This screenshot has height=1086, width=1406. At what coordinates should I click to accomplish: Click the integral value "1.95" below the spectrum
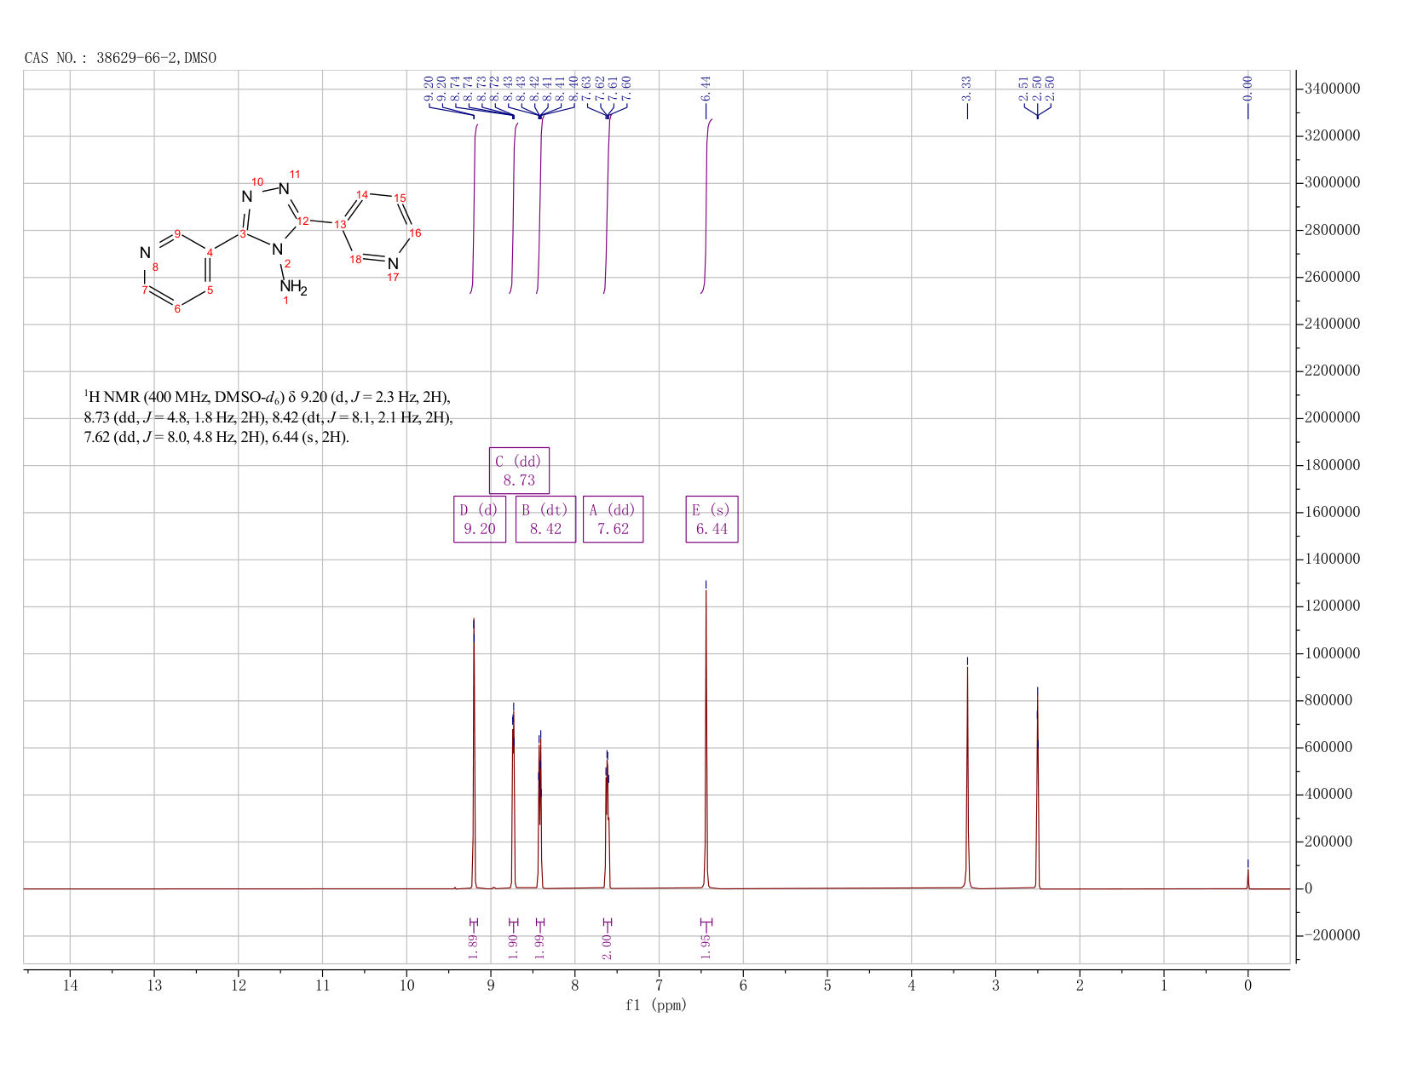[706, 945]
